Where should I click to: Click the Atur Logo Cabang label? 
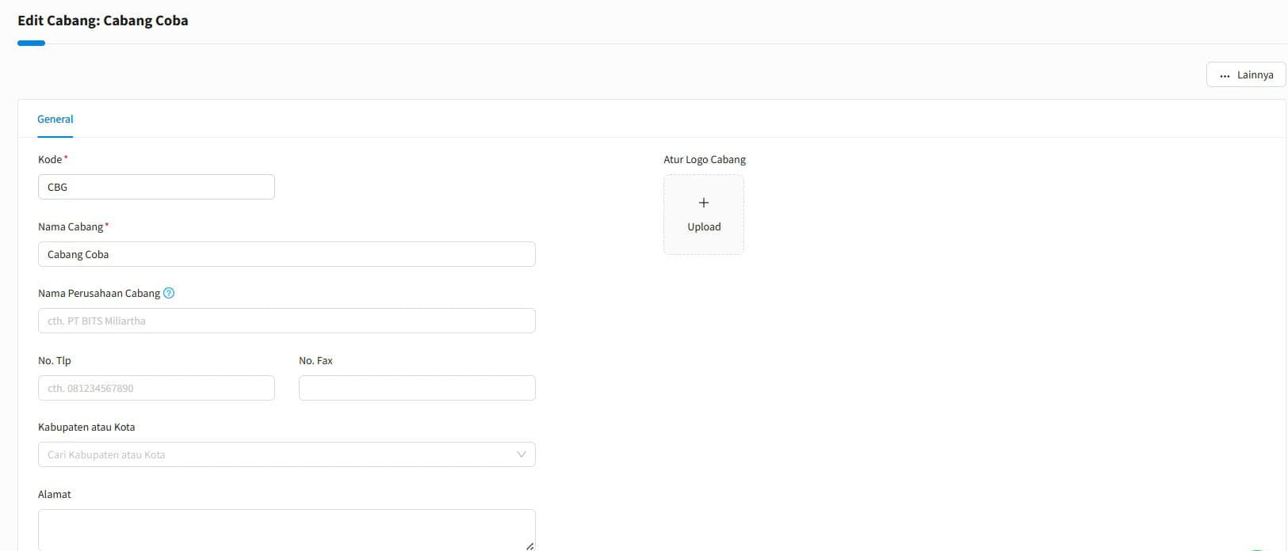[x=705, y=160]
